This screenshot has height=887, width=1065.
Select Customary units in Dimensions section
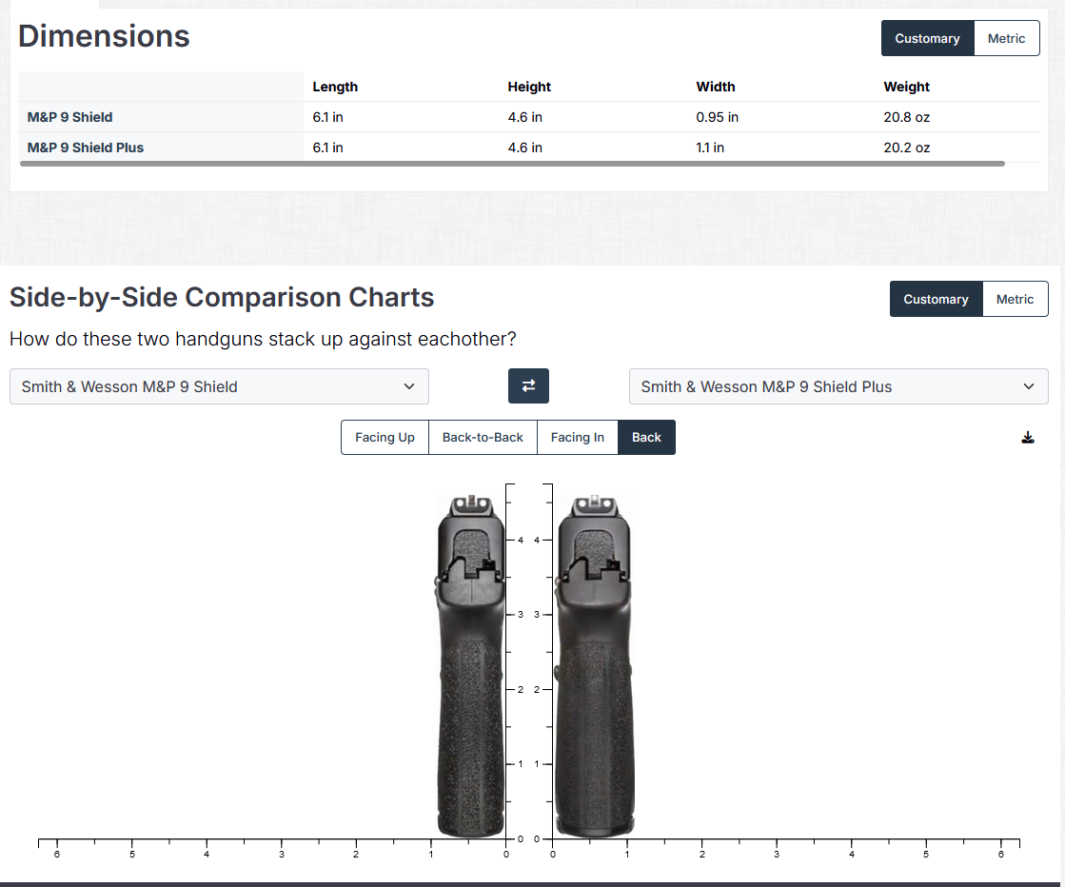tap(927, 39)
